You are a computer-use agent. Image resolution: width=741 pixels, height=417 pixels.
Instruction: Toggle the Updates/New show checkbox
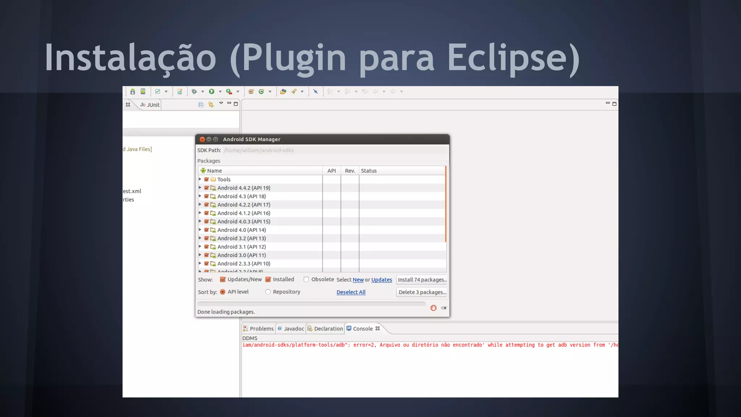(x=223, y=279)
